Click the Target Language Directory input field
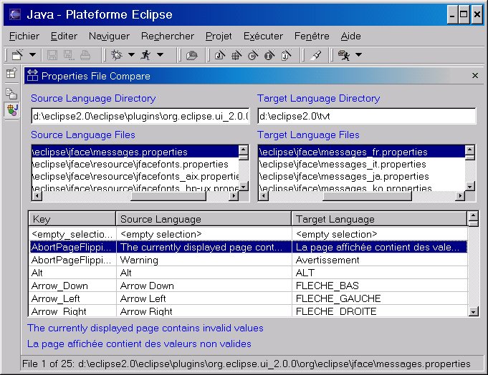Viewport: 488px width, 375px height. pyautogui.click(x=367, y=116)
